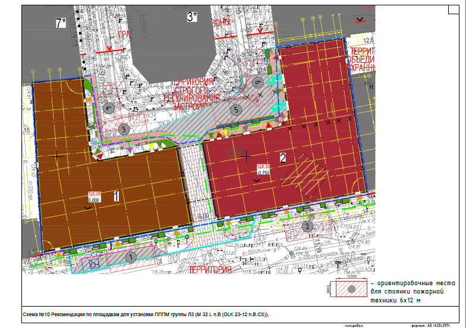466x328 pixels.
Task: Click the white label "1" on brown building
Action: (x=116, y=196)
